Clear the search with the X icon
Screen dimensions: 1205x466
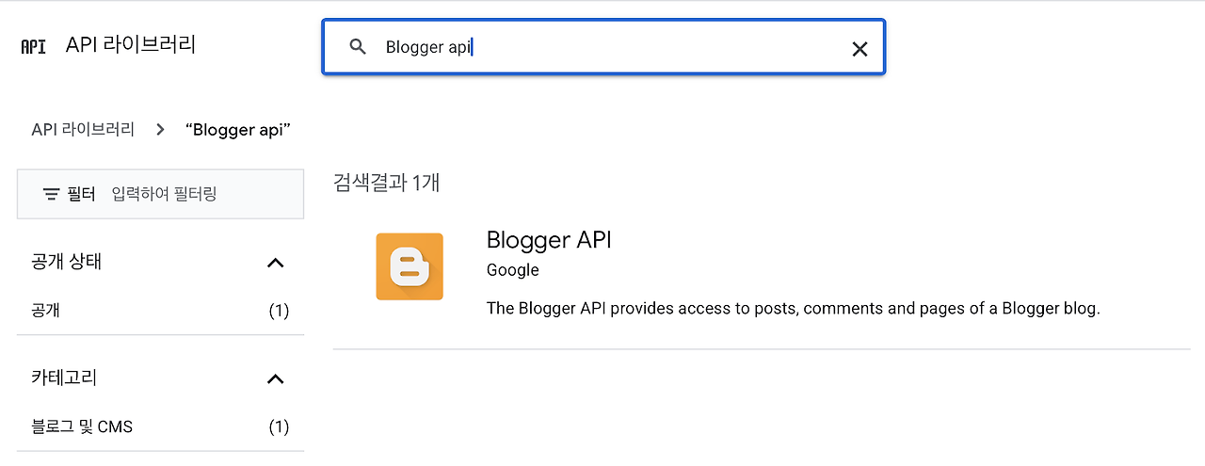coord(860,49)
